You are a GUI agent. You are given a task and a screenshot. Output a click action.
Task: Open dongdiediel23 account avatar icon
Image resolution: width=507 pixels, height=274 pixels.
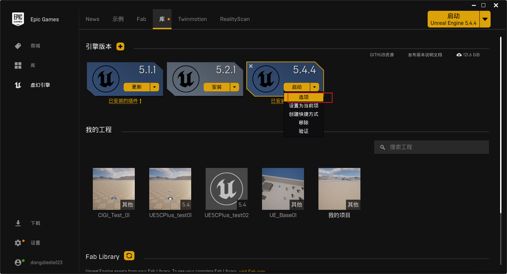click(x=18, y=263)
